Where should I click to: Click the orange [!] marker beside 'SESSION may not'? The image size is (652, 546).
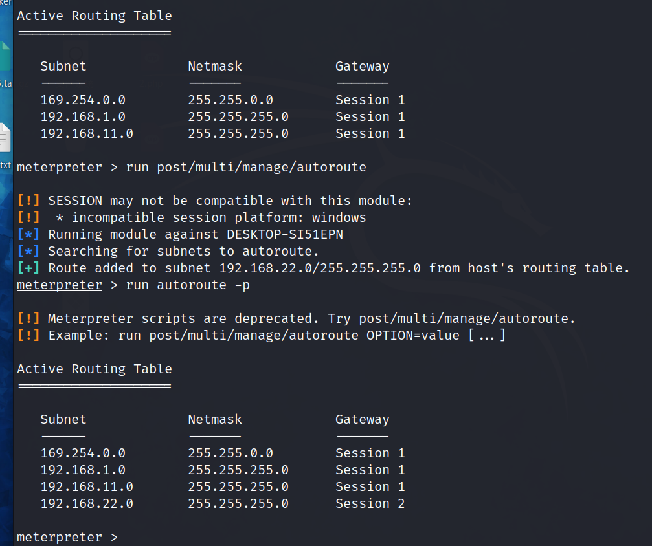28,201
